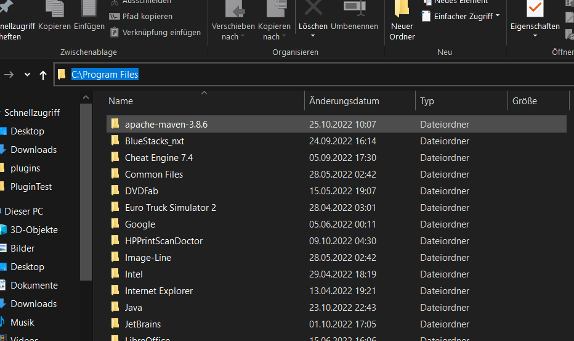Sort by Typ column header
The height and width of the screenshot is (341, 574).
[x=427, y=101]
